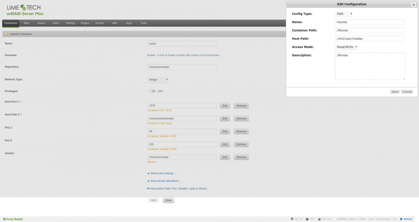Click the Lime Tech logo
Image resolution: width=419 pixels, height=222 pixels.
click(x=24, y=8)
